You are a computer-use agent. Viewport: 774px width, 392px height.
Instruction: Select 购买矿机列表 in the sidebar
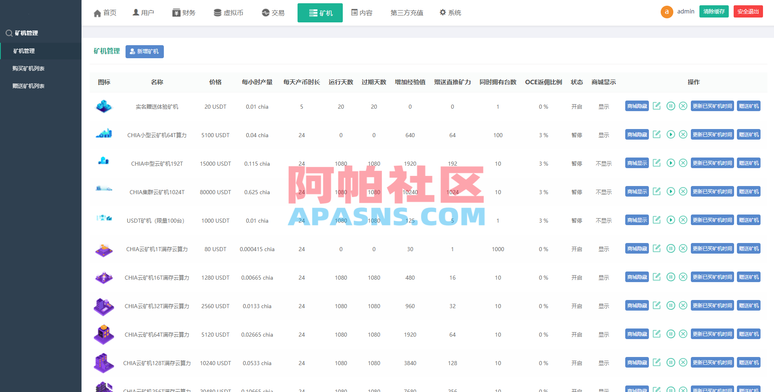[x=29, y=68]
